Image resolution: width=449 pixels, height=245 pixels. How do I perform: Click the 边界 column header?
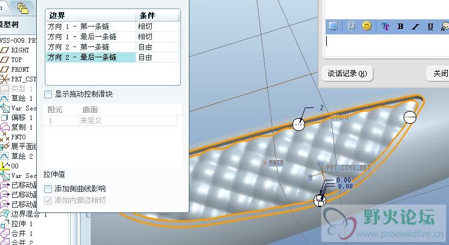pos(91,16)
